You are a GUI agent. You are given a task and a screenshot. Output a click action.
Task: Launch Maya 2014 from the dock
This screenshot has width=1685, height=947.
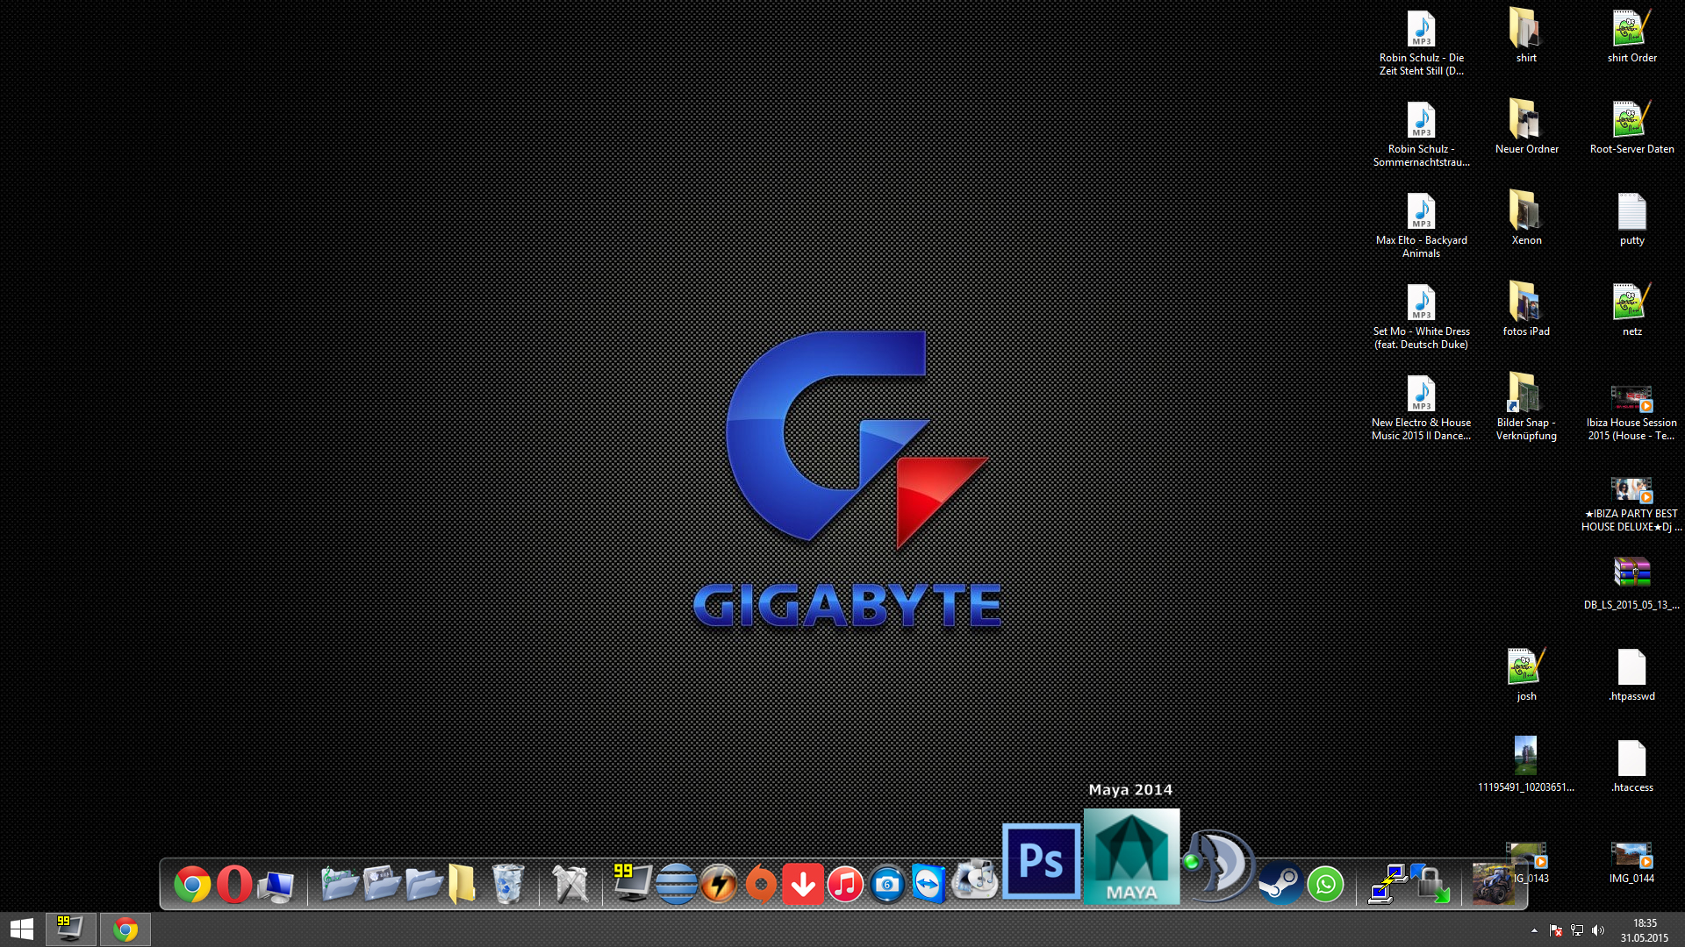click(1131, 857)
